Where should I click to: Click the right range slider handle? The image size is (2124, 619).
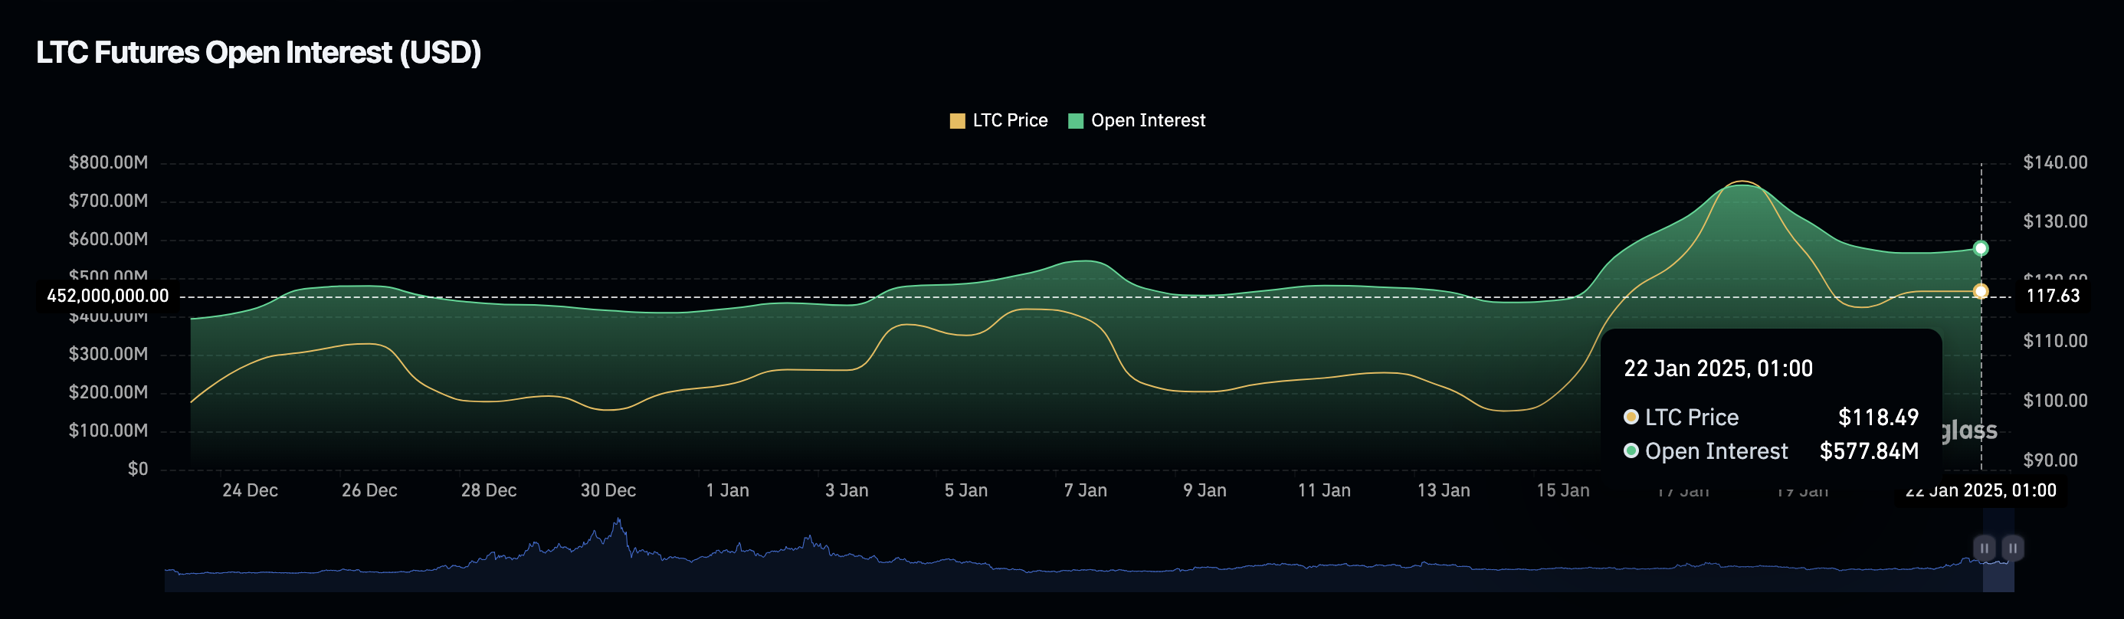tap(2013, 548)
